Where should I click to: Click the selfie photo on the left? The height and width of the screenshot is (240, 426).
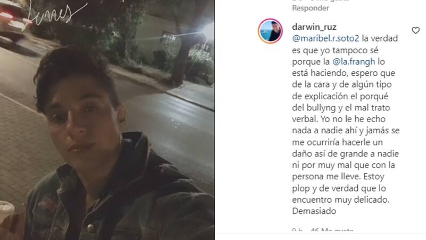click(108, 120)
